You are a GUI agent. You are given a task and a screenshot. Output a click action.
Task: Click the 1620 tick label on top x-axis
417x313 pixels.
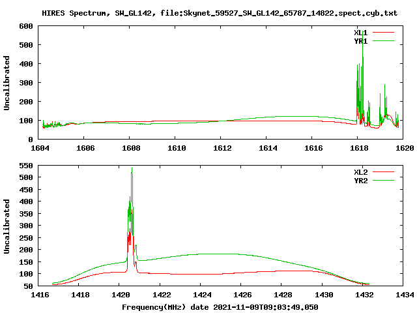[x=403, y=148]
